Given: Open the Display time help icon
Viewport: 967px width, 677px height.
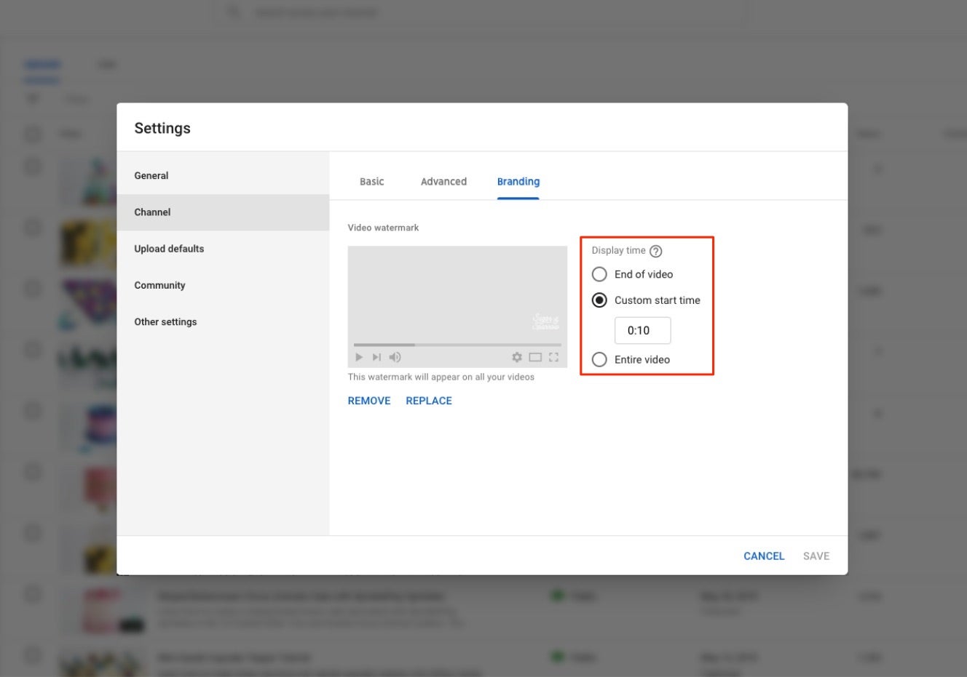Looking at the screenshot, I should (x=655, y=250).
